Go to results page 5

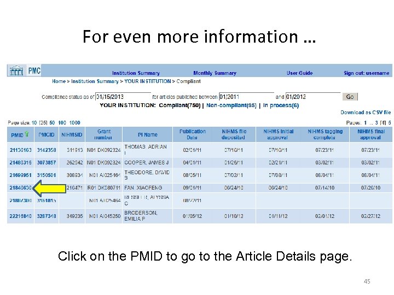390,123
